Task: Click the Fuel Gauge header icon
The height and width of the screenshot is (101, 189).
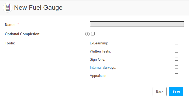Action: [x=8, y=8]
